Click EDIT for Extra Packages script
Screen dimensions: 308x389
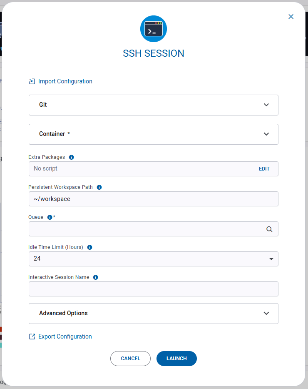[x=264, y=168]
